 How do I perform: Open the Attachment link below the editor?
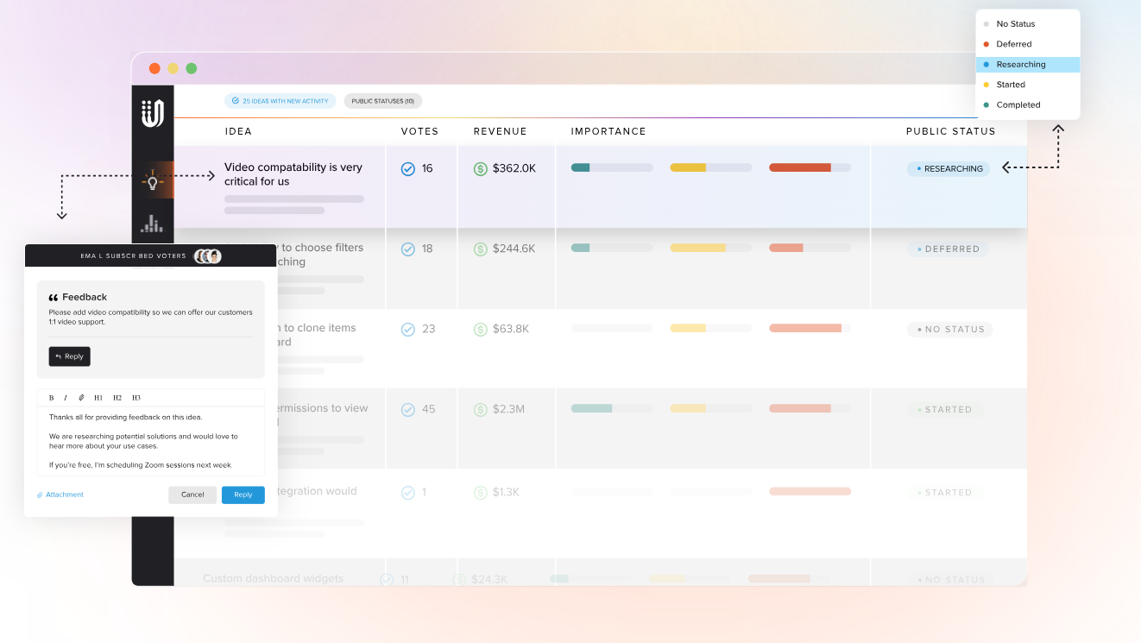(60, 494)
